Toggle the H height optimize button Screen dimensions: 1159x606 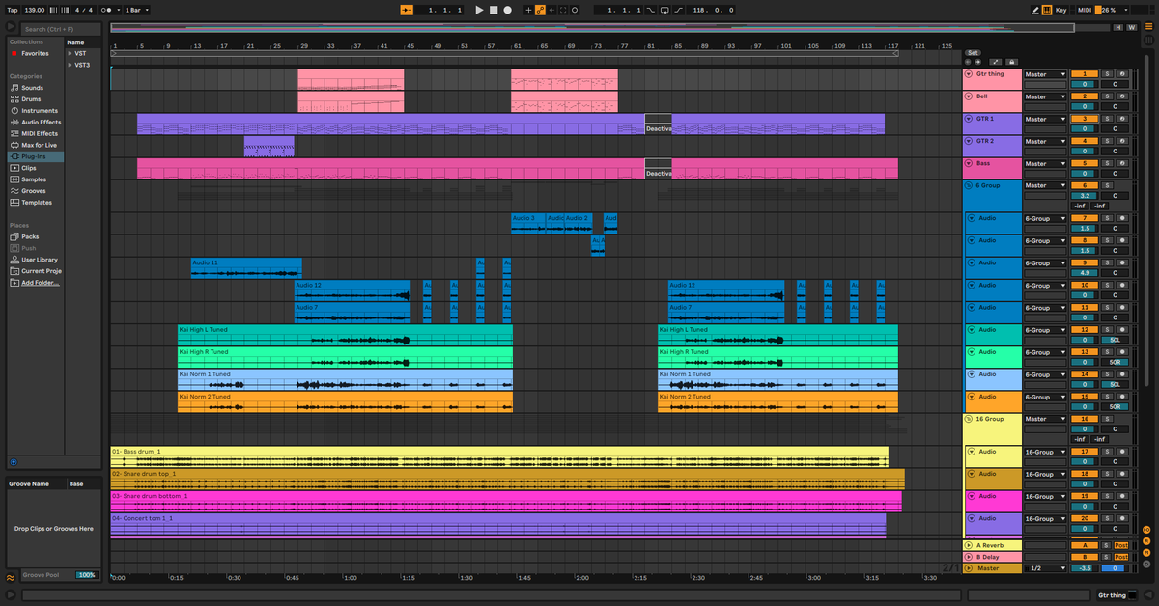click(1118, 28)
